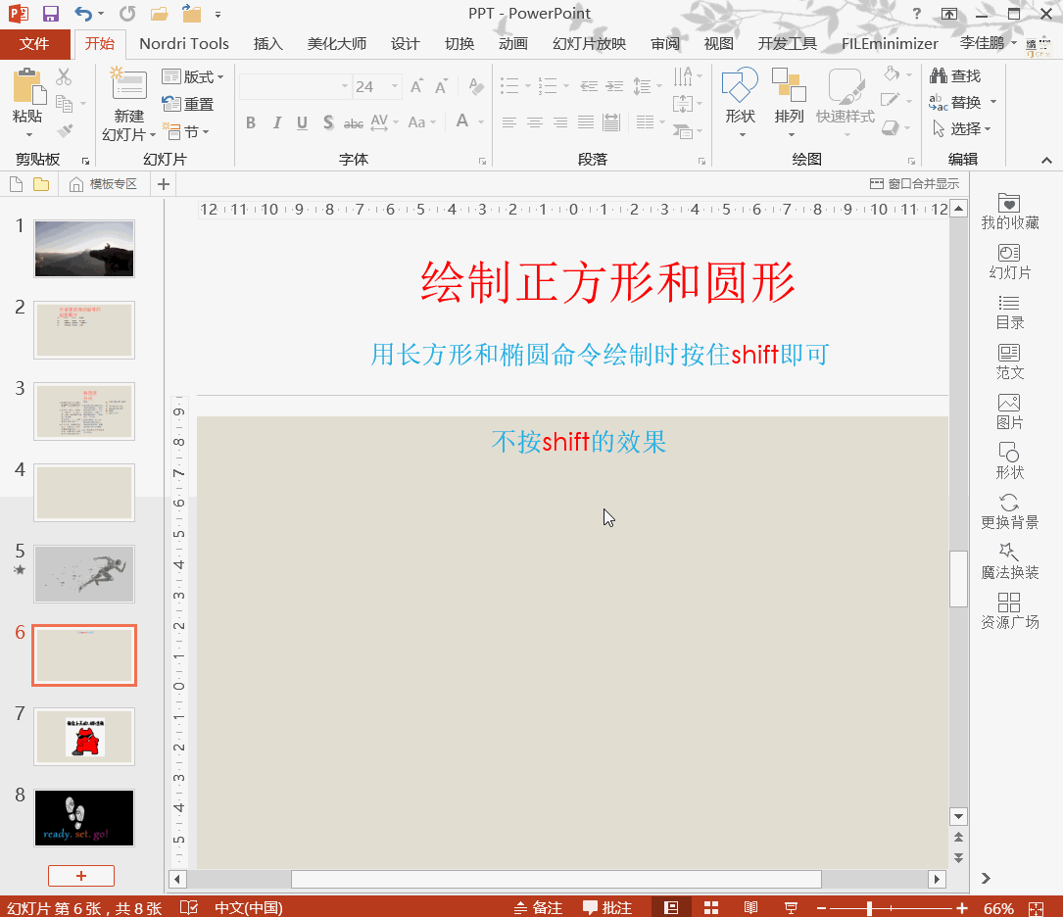Toggle Bold formatting

click(x=251, y=122)
